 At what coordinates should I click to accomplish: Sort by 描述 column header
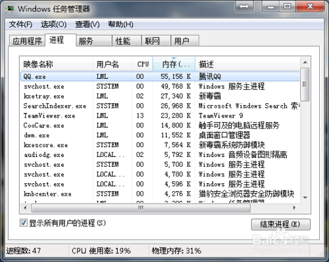(x=247, y=64)
